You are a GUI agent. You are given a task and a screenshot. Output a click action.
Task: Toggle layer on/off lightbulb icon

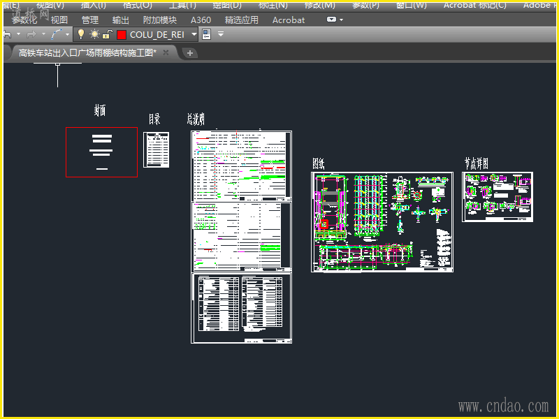81,34
